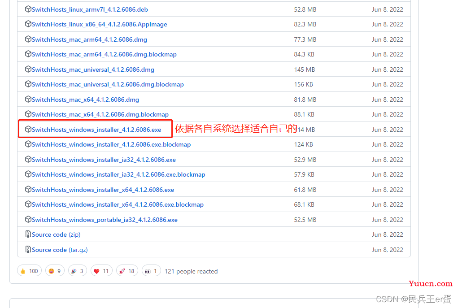This screenshot has height=308, width=458.
Task: Click package icon beside linux_x86_64 AppImage
Action: 28,24
